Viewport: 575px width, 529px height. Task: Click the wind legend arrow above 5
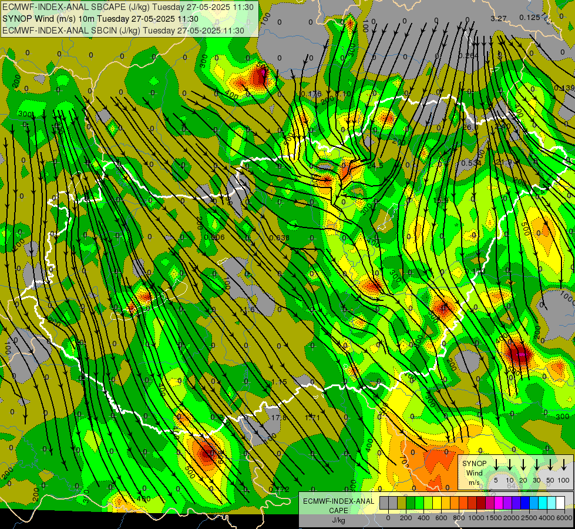coord(496,465)
